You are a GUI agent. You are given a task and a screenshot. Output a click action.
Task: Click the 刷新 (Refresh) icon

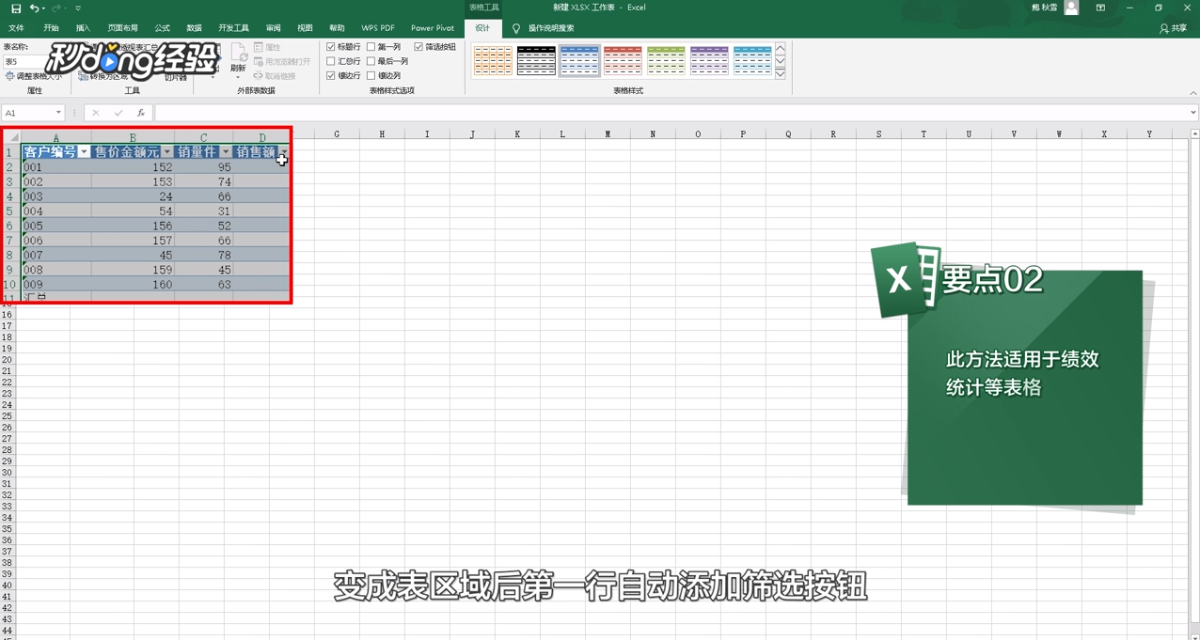tap(238, 56)
